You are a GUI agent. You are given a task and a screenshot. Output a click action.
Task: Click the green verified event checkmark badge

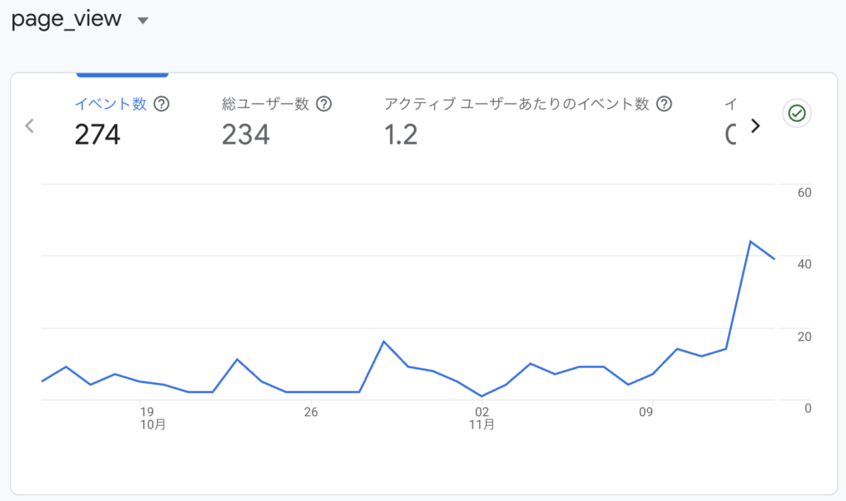[796, 113]
